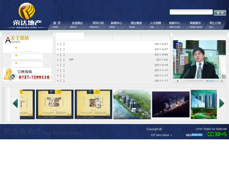This screenshot has width=229, height=171.
Task: Click the green left carousel arrow
Action: [15, 103]
